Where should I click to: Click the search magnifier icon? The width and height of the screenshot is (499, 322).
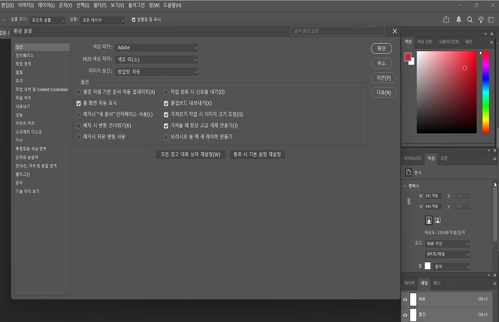pos(470,20)
